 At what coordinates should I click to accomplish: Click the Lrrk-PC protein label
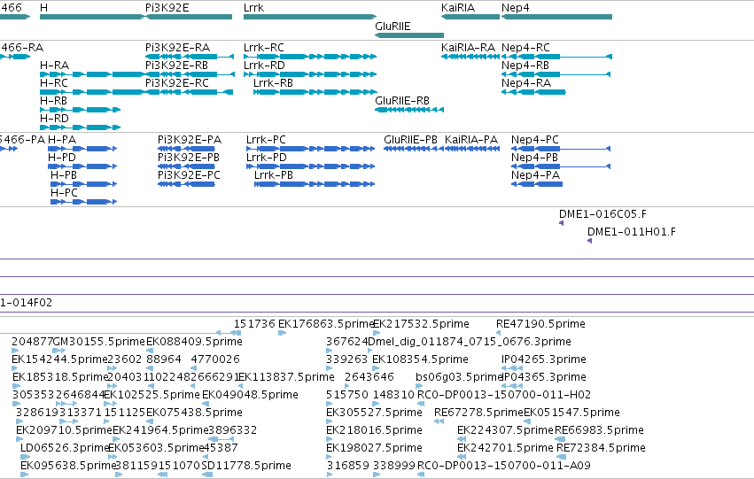266,140
